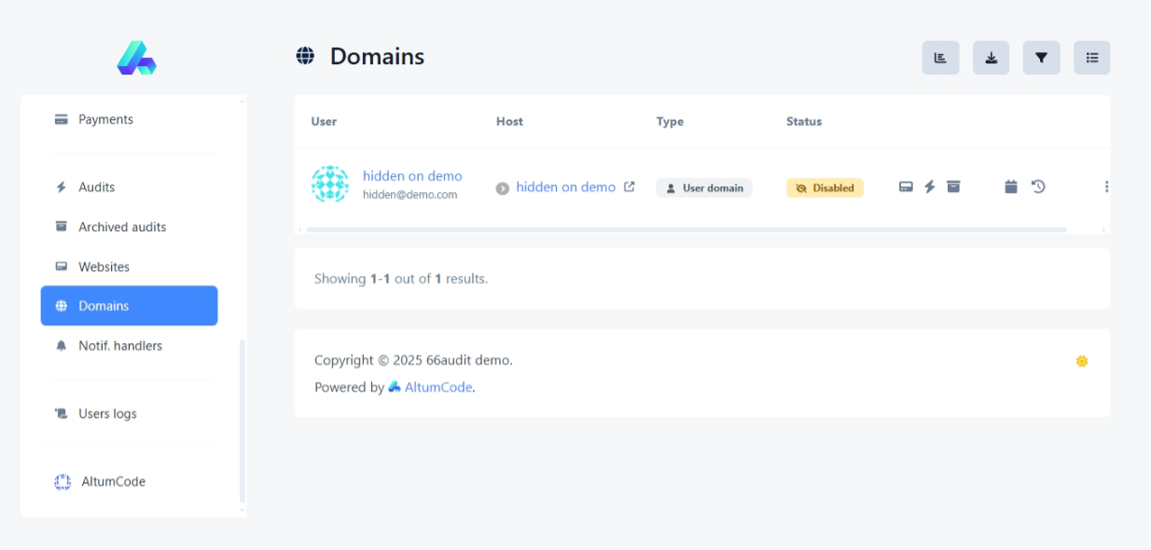The width and height of the screenshot is (1151, 550).
Task: Click the audits lightning icon in row
Action: (929, 186)
